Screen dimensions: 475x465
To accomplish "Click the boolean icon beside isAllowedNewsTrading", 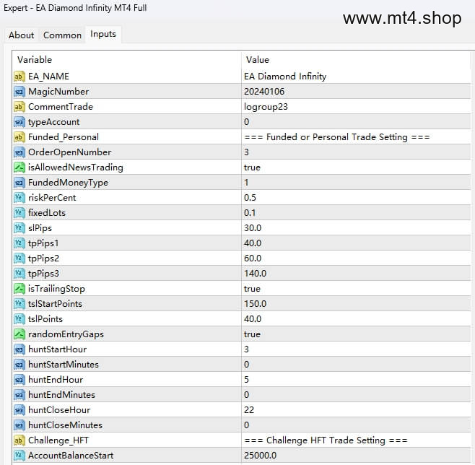I will pyautogui.click(x=19, y=168).
